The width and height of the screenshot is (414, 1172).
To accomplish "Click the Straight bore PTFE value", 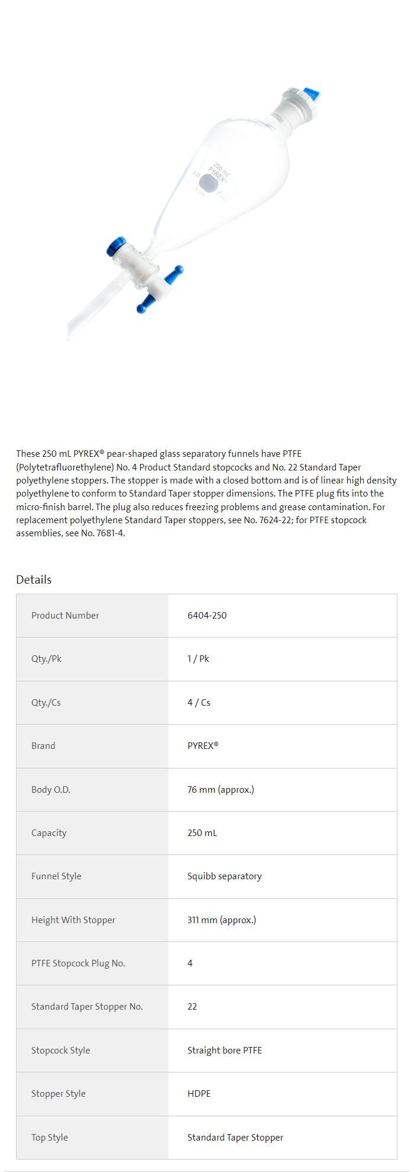I will pos(224,1051).
